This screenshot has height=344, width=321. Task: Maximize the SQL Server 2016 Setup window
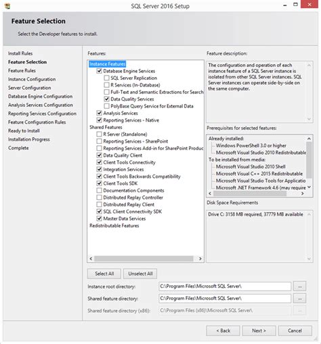click(x=295, y=4)
